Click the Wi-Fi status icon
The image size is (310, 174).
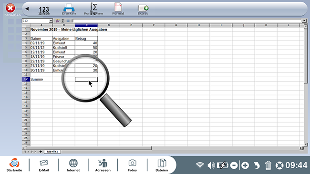[200, 165]
